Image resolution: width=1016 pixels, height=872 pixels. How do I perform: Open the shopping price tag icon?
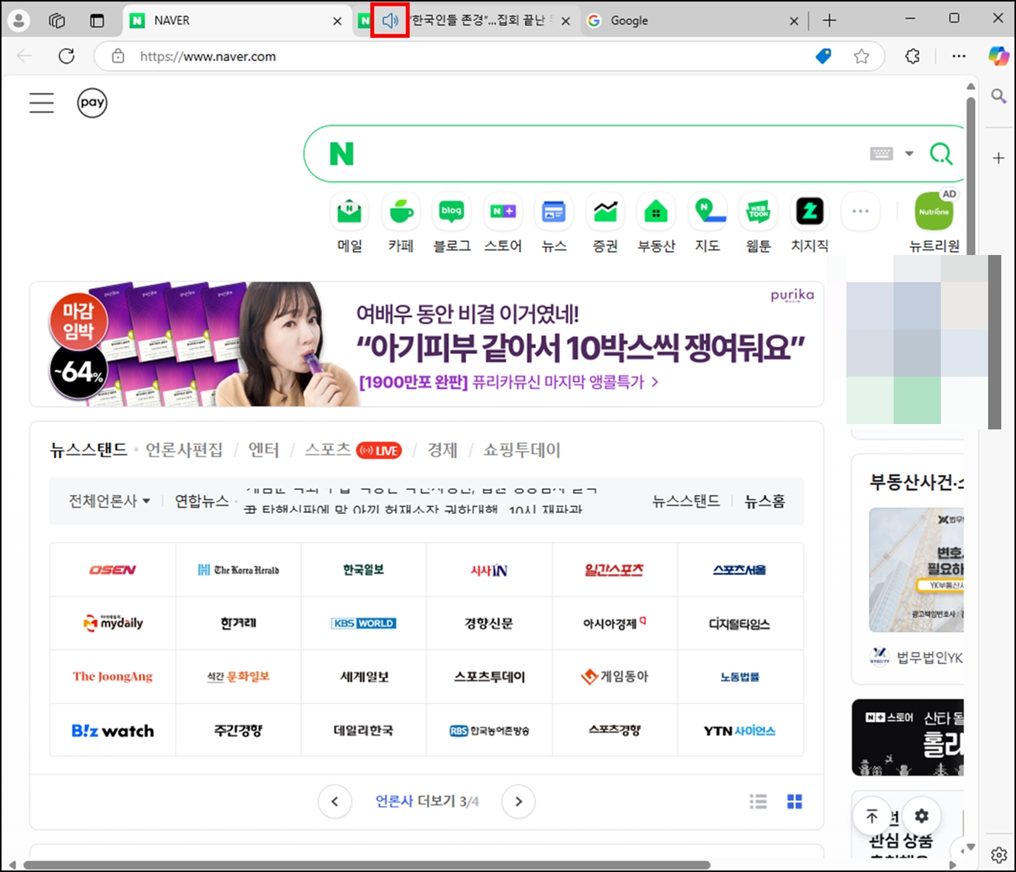(824, 56)
